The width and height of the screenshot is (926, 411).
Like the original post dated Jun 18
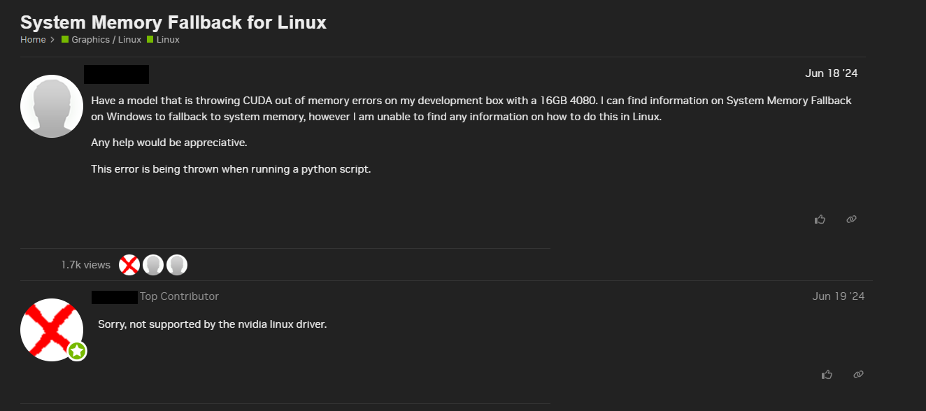[820, 219]
